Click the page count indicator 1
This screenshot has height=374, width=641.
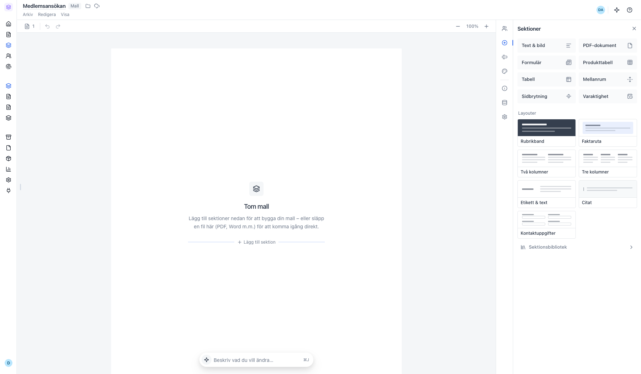(30, 26)
